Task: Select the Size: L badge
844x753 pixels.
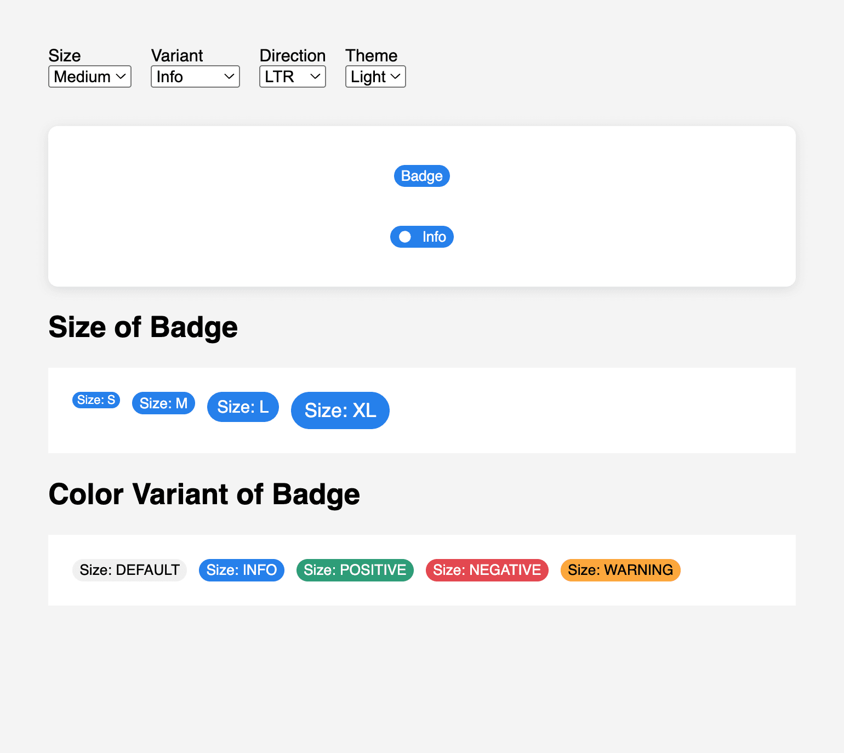Action: click(243, 407)
